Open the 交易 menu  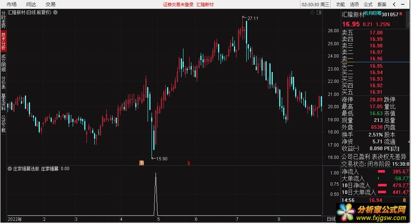(x=50, y=4)
